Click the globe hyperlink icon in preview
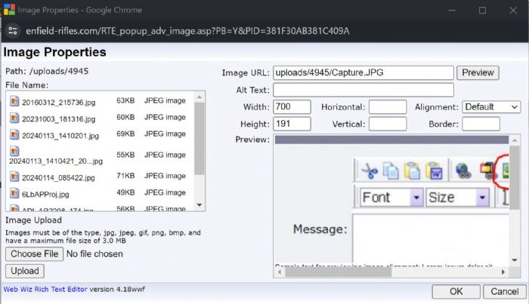529x304 pixels. (x=463, y=170)
